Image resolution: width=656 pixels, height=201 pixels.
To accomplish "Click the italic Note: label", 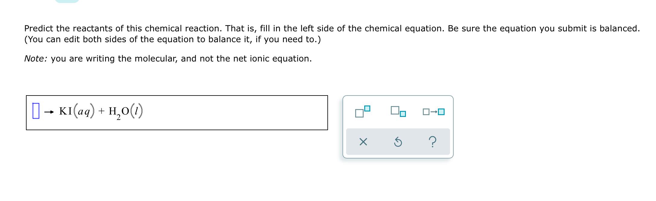I will pyautogui.click(x=36, y=58).
